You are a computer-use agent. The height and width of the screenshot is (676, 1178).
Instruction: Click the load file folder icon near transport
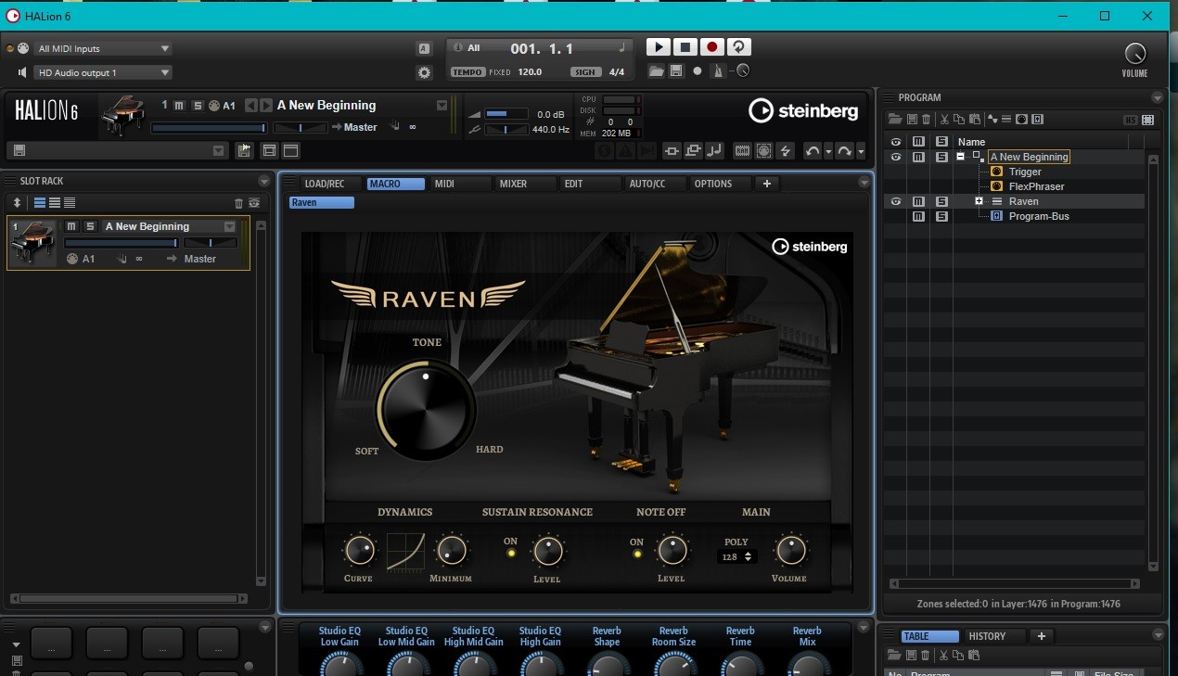pyautogui.click(x=657, y=70)
